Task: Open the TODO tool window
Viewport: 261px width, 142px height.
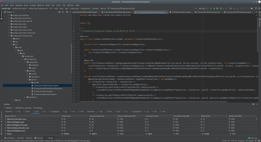Action: (x=21, y=138)
